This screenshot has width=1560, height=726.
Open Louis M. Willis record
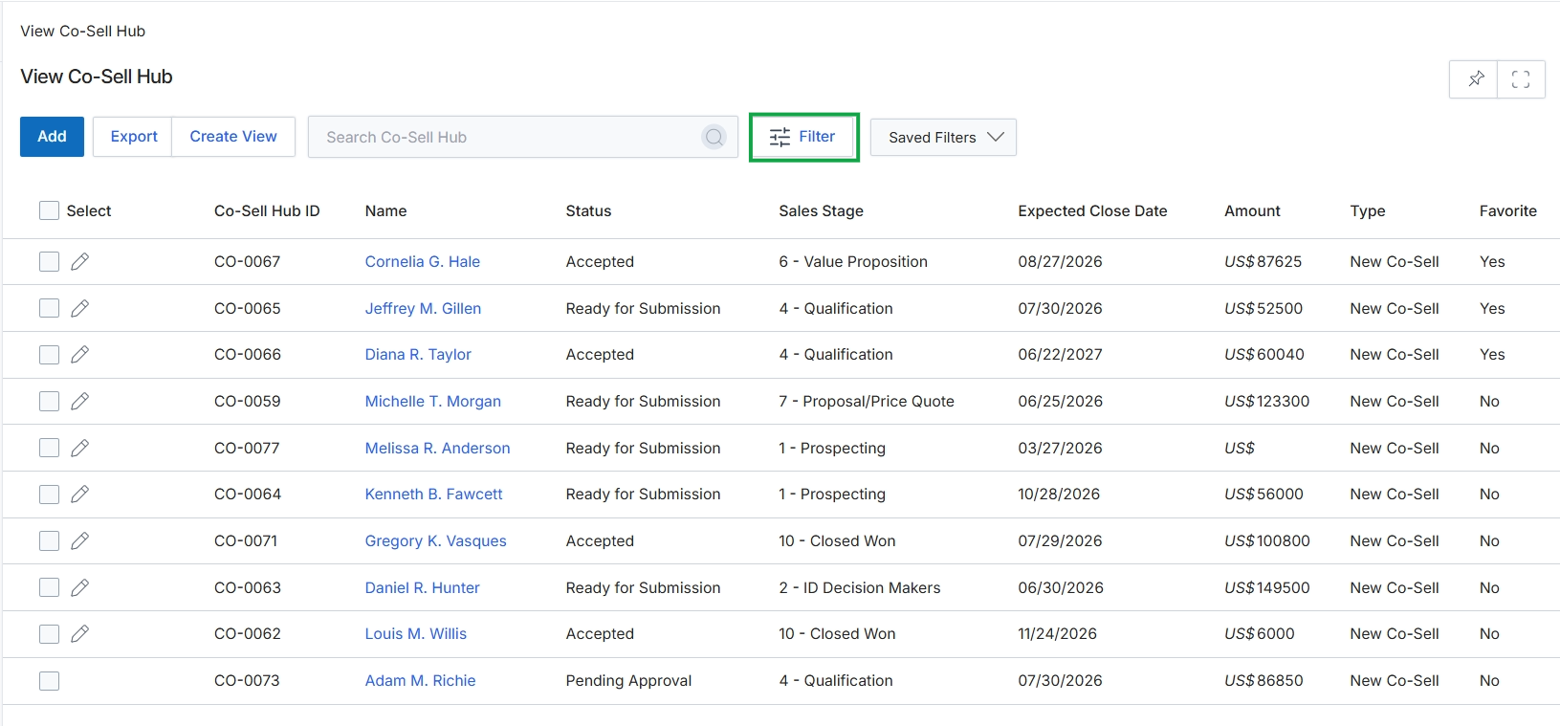416,633
